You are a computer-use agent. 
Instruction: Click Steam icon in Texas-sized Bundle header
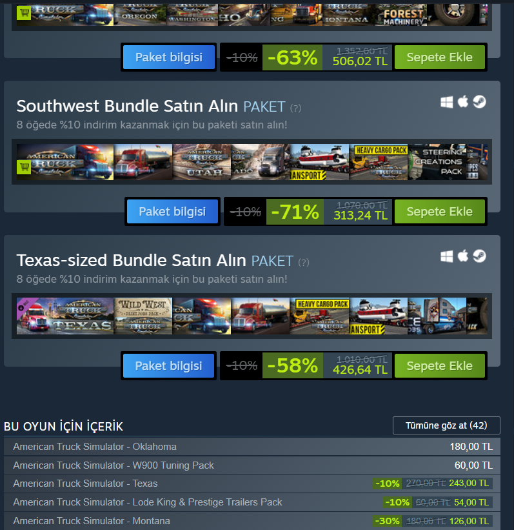point(479,256)
